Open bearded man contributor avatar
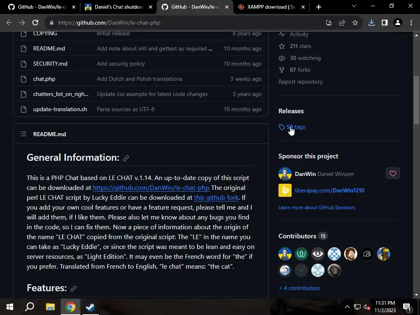The image size is (420, 315). [x=351, y=254]
